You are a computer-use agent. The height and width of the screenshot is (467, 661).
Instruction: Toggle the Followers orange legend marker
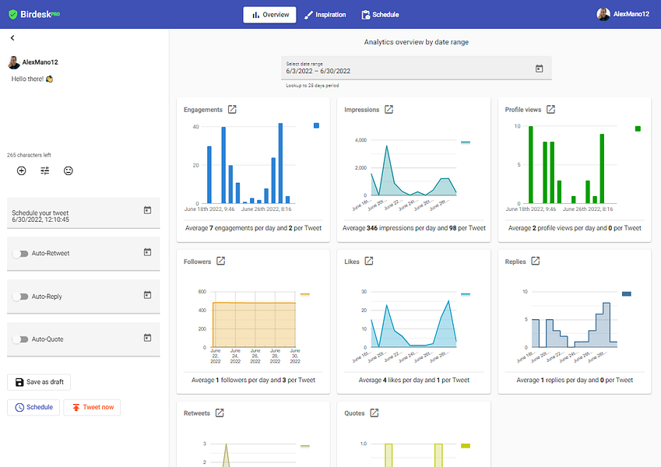(x=304, y=294)
